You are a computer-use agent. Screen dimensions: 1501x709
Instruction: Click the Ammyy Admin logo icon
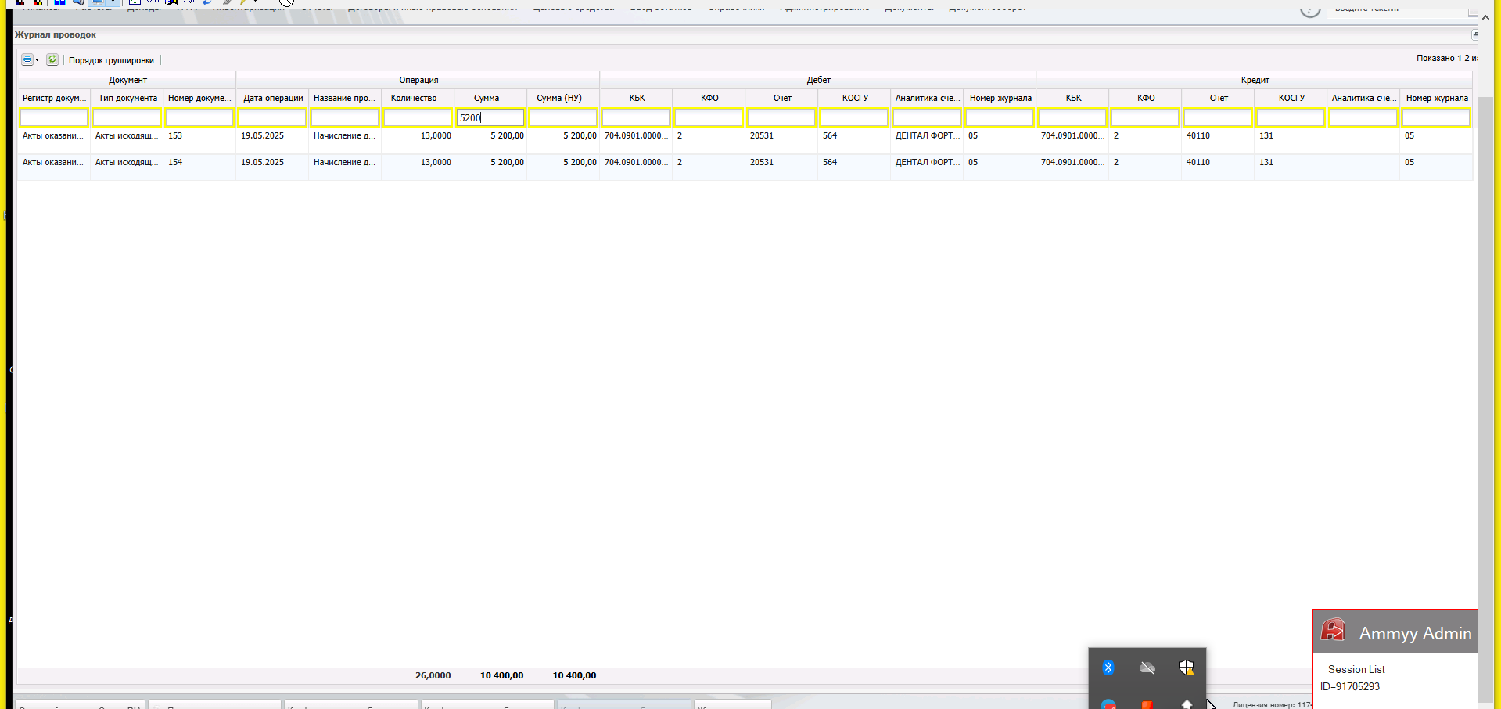(x=1333, y=631)
